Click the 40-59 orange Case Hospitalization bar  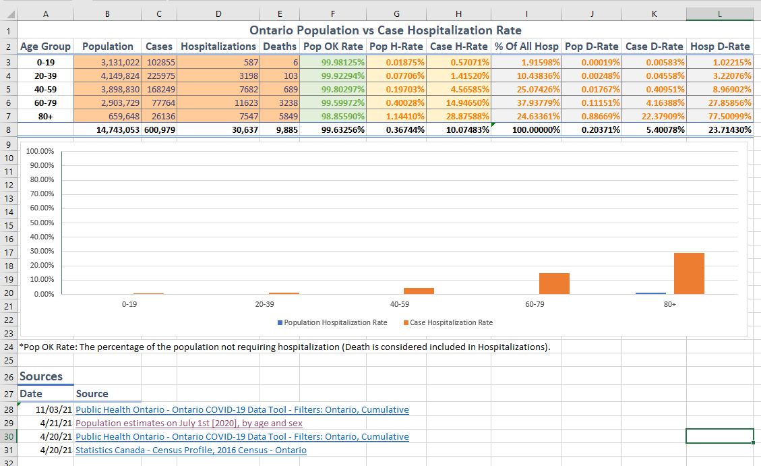click(419, 291)
